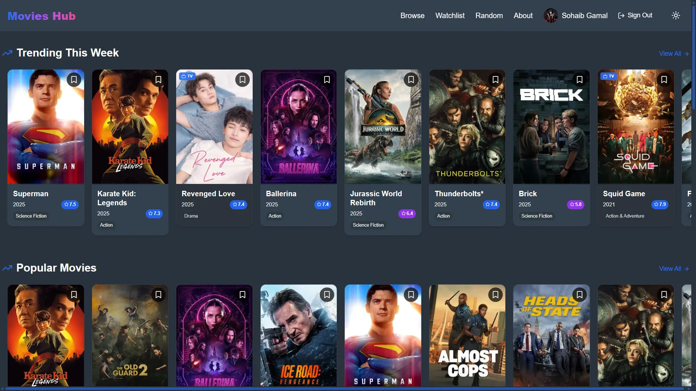Open Heads of State poster
Viewport: 696px width, 391px height.
point(551,335)
